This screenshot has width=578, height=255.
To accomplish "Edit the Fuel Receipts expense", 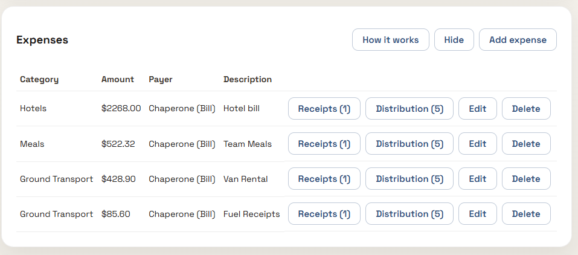I will 477,214.
